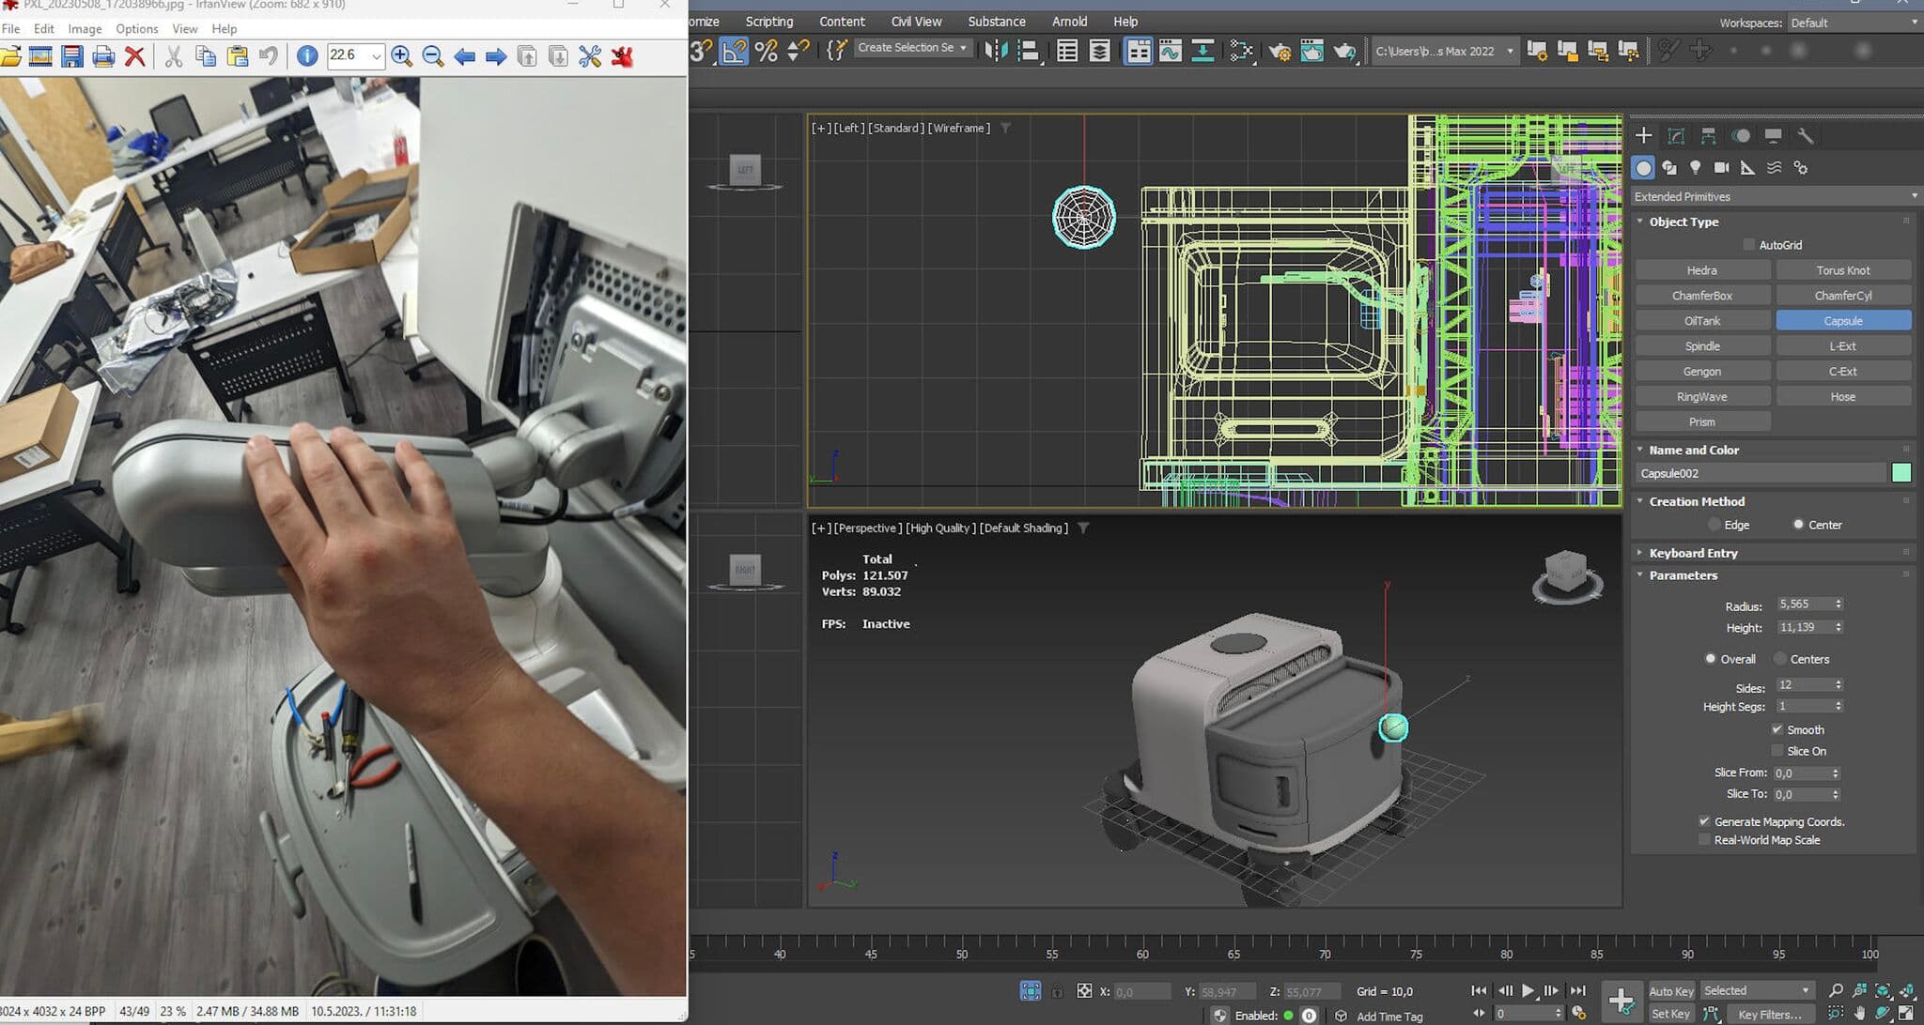Image resolution: width=1924 pixels, height=1025 pixels.
Task: Open IrfanView Options menu
Action: click(x=136, y=29)
